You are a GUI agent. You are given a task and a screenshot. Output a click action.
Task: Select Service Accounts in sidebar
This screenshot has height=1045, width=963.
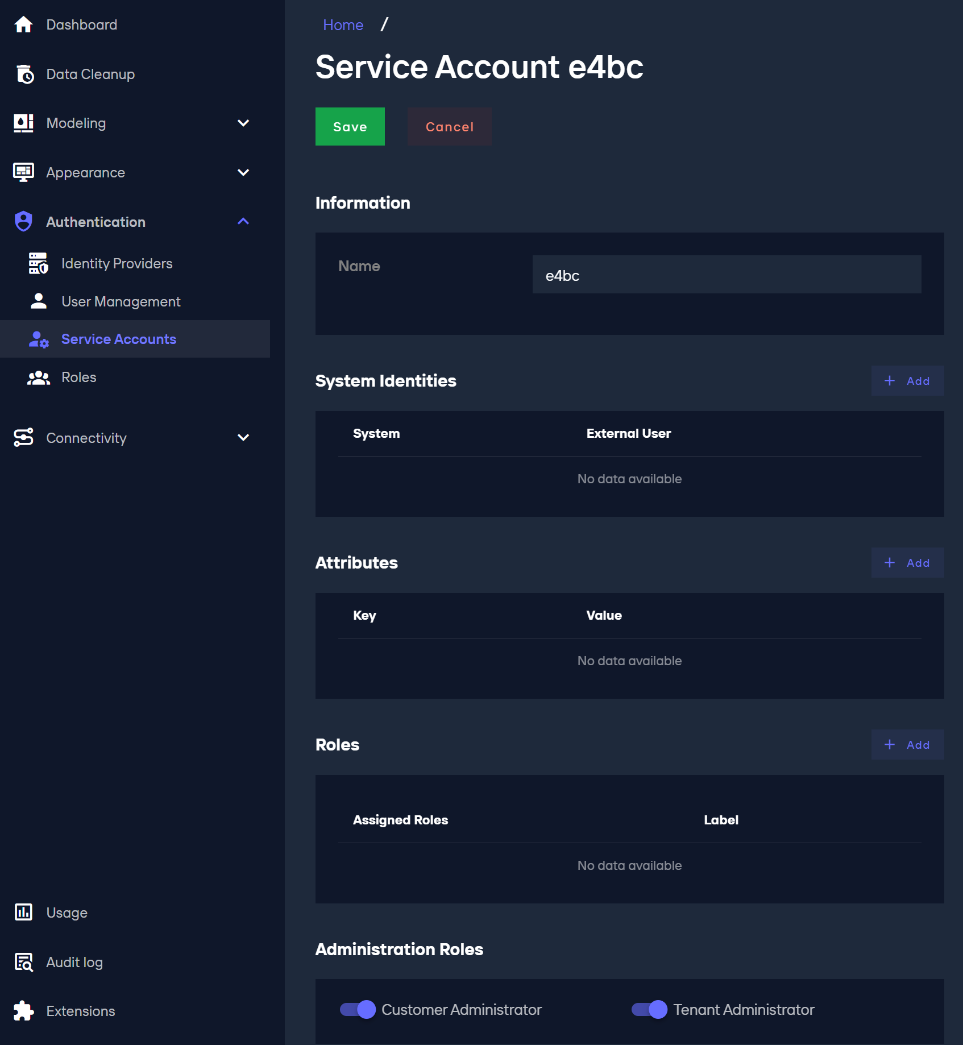[x=118, y=339]
